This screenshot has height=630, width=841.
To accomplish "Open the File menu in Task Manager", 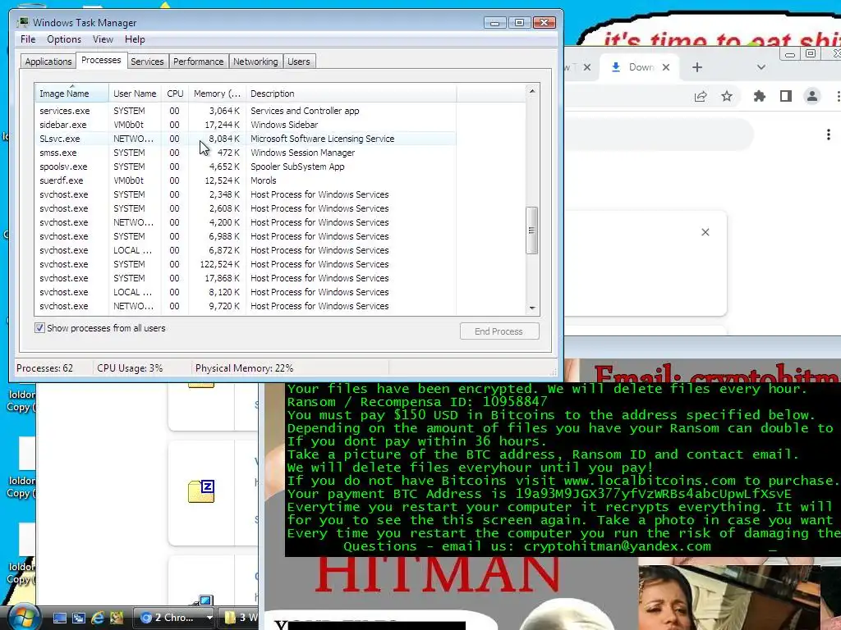I will coord(28,39).
